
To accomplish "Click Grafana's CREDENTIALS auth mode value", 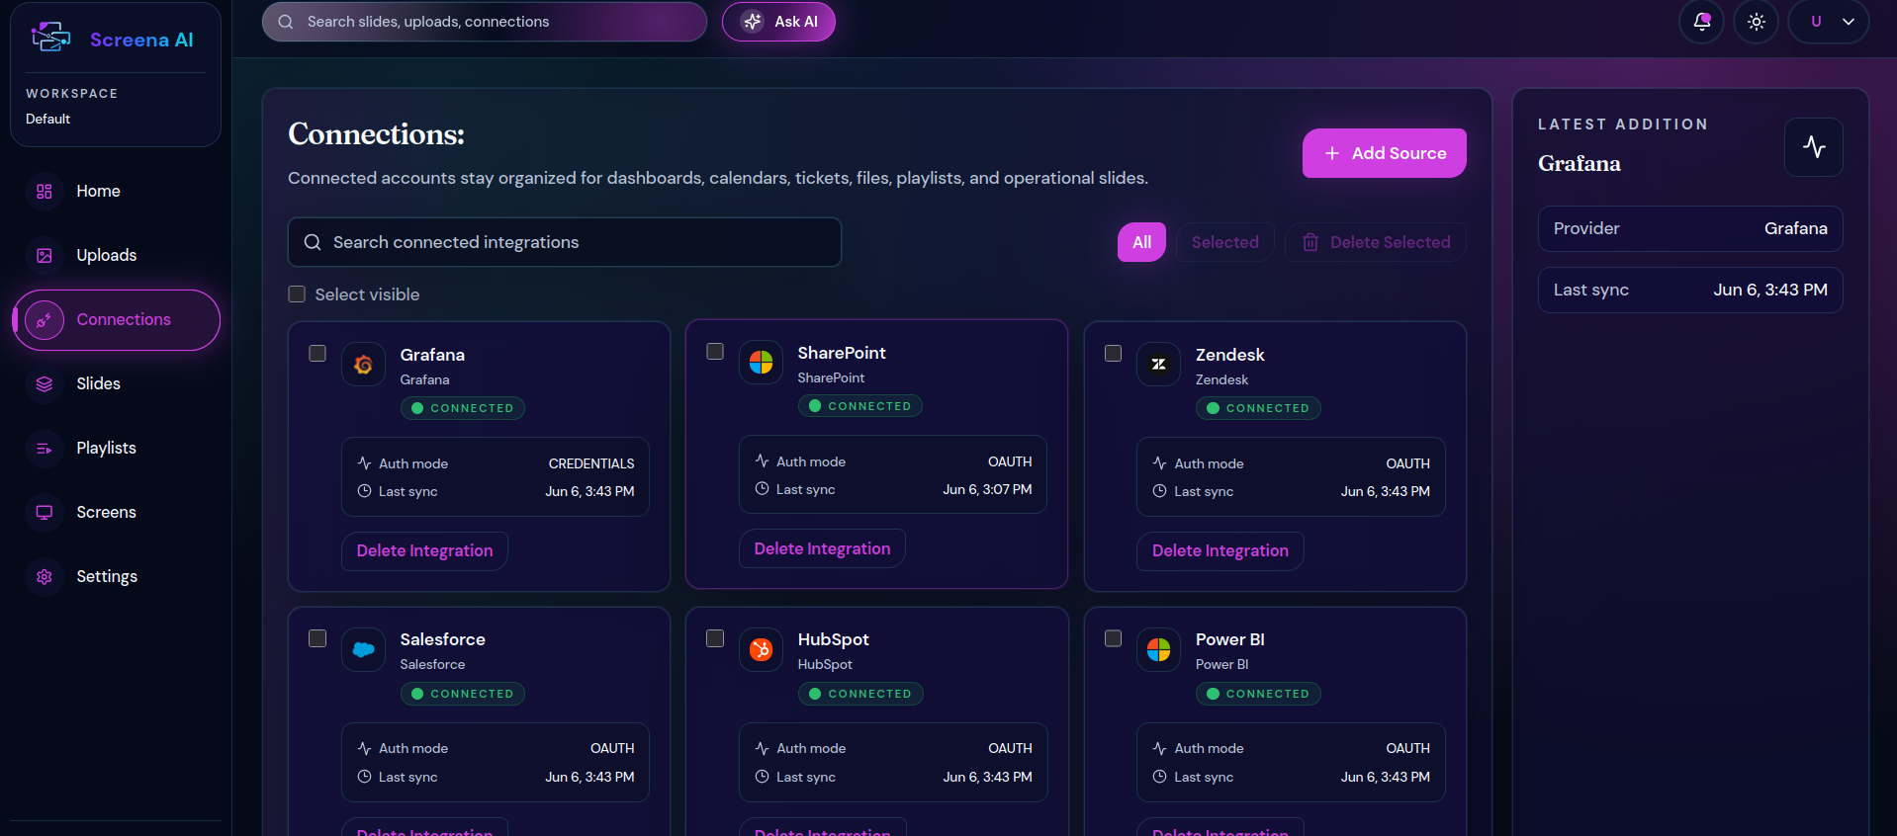I will [x=591, y=463].
